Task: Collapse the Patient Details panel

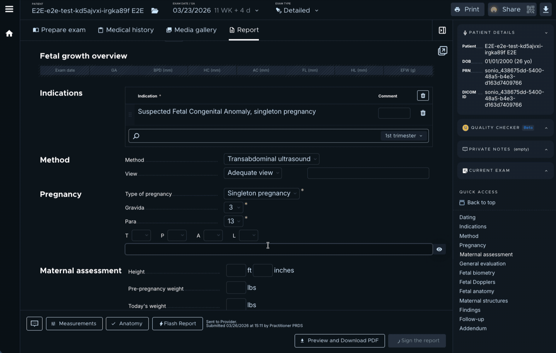Action: pyautogui.click(x=546, y=33)
